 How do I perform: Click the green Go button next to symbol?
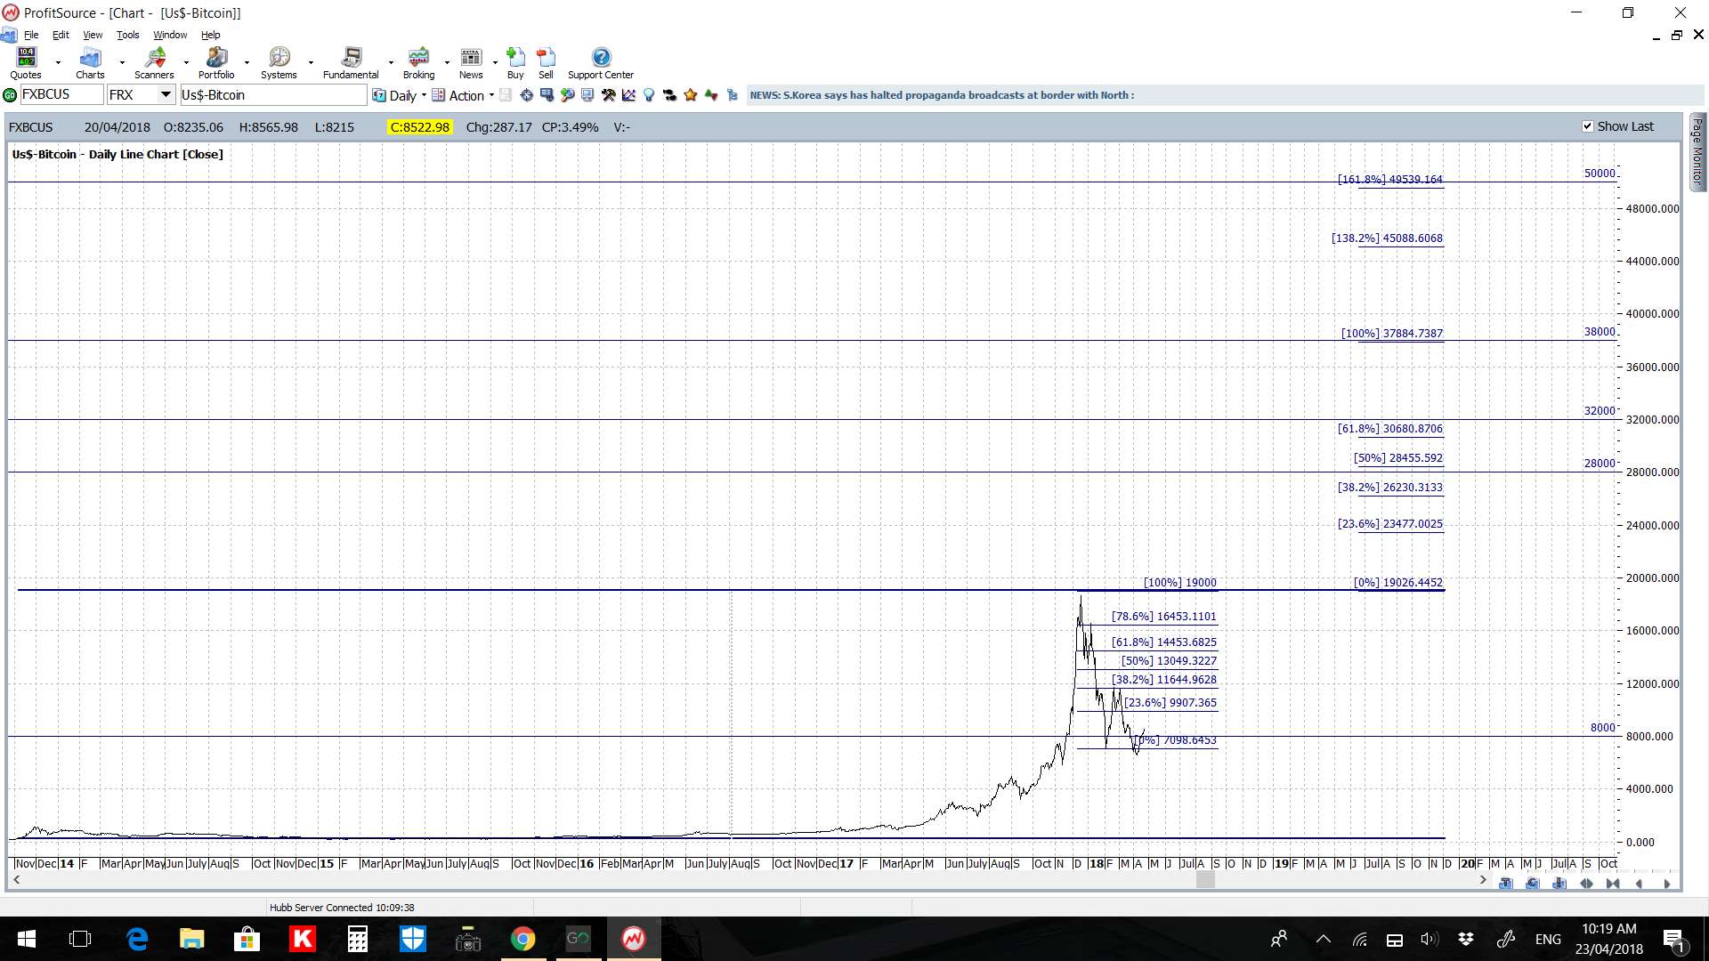[x=10, y=95]
